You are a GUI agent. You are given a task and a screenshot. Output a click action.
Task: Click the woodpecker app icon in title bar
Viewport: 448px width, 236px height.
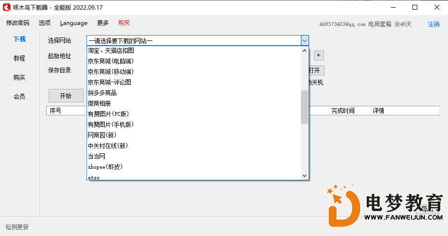click(x=7, y=7)
